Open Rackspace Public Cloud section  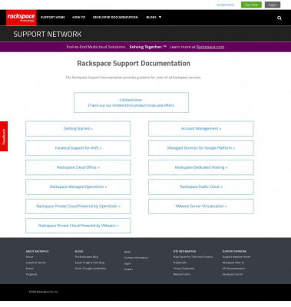pyautogui.click(x=201, y=187)
